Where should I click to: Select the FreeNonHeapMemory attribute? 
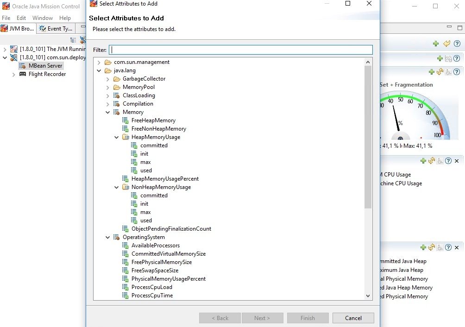point(159,129)
